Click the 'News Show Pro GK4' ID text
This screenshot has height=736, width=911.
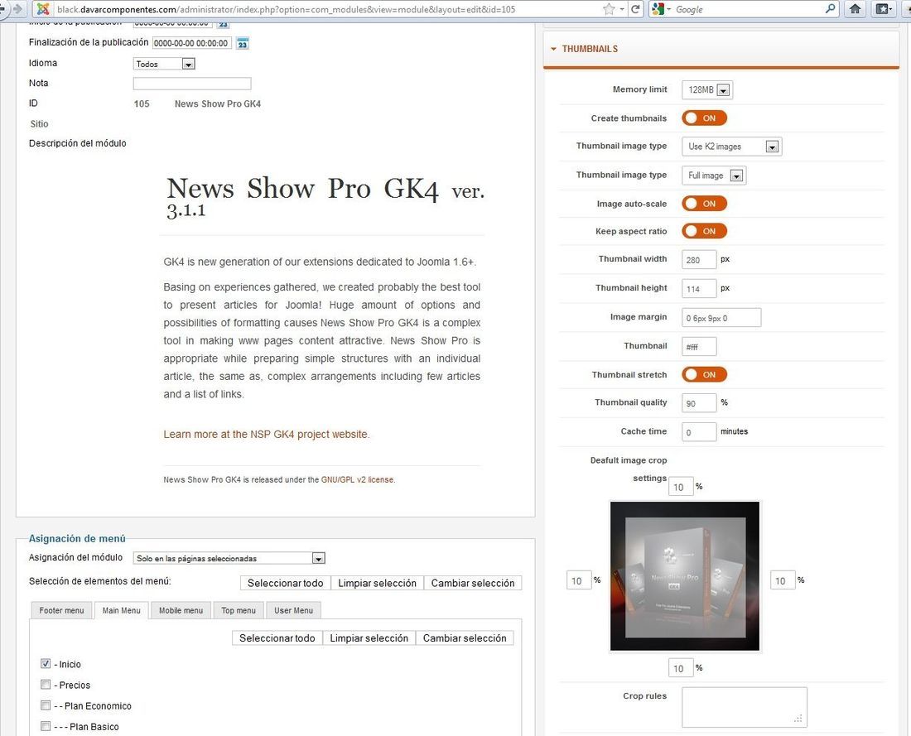tap(218, 104)
